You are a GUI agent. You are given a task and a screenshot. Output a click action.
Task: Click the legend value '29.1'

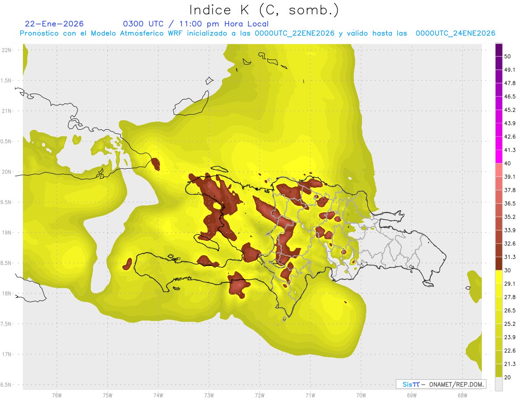pos(509,283)
